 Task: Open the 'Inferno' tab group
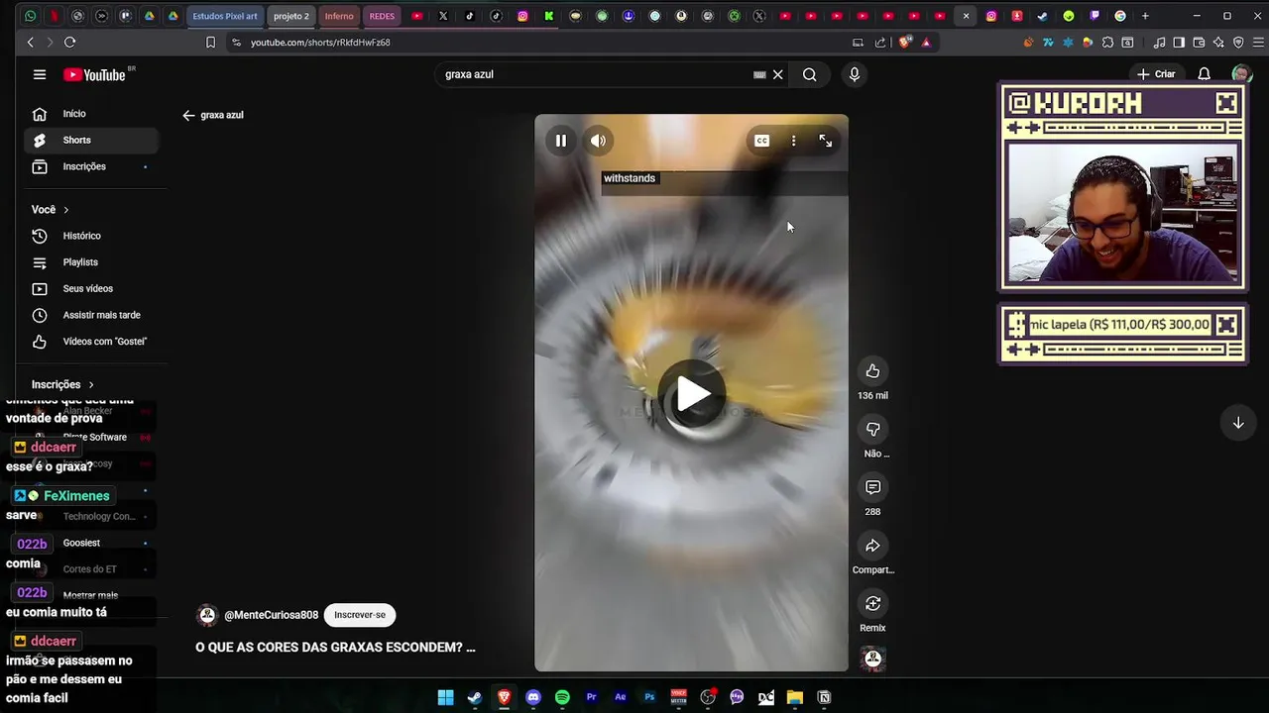[x=339, y=16]
